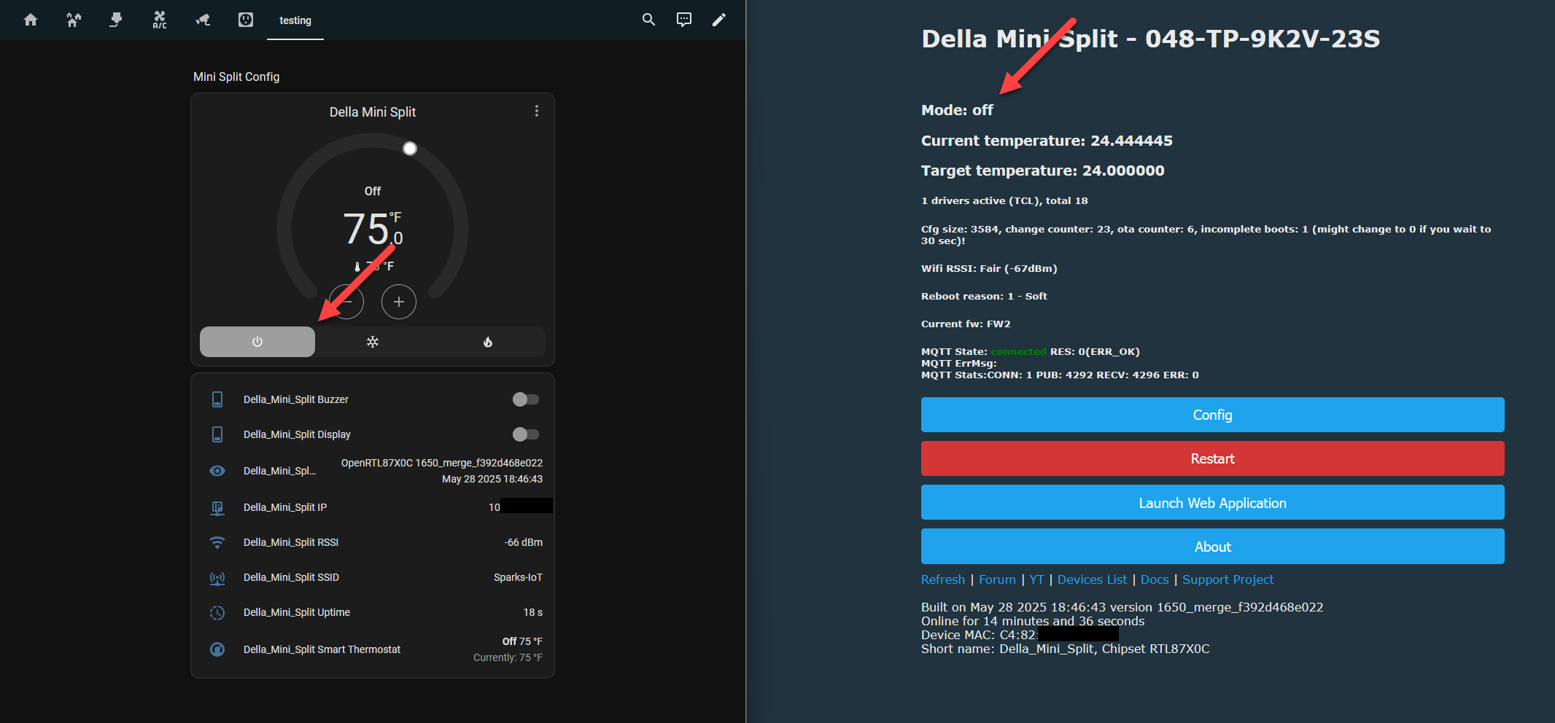This screenshot has width=1555, height=723.
Task: Click the RSSI wifi icon
Action: [217, 542]
